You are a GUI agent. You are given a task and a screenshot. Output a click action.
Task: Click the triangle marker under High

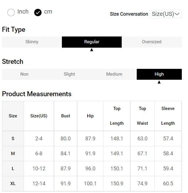point(159,82)
